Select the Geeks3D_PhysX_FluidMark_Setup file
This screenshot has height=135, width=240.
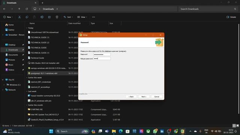47,120
